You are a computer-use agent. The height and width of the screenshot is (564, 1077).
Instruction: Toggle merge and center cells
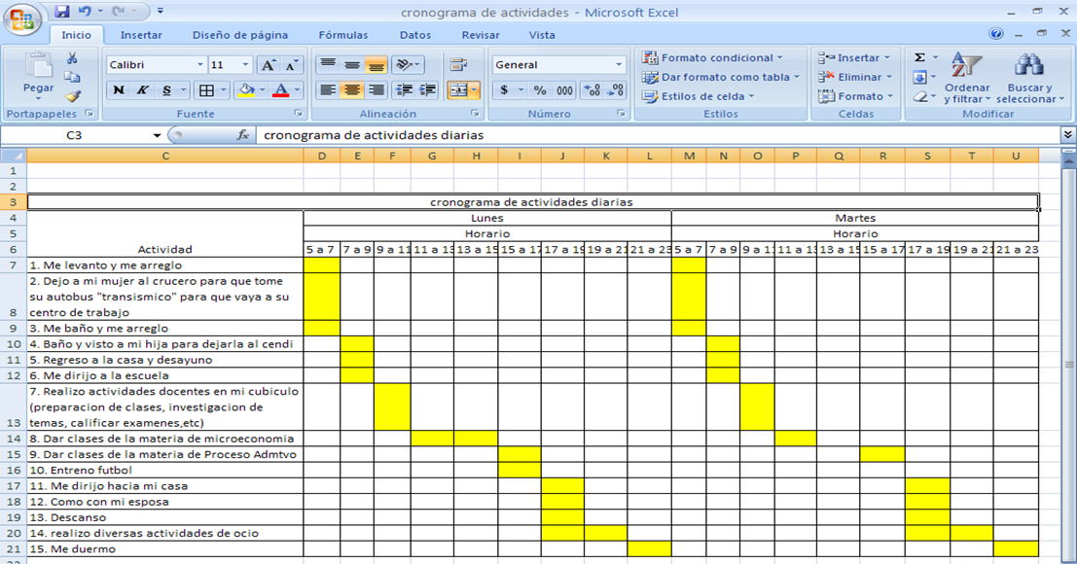(458, 89)
